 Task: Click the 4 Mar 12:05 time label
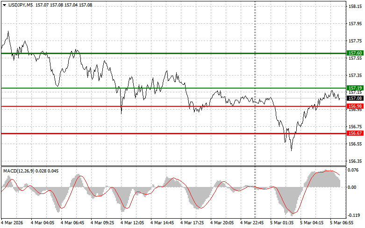pos(132,223)
